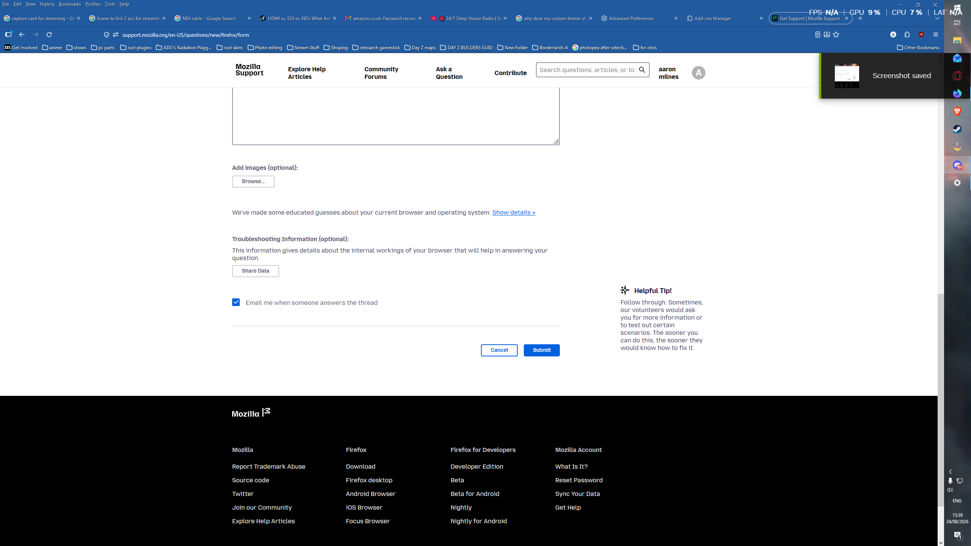Open site permissions icon in address bar
971x546 pixels.
[116, 35]
